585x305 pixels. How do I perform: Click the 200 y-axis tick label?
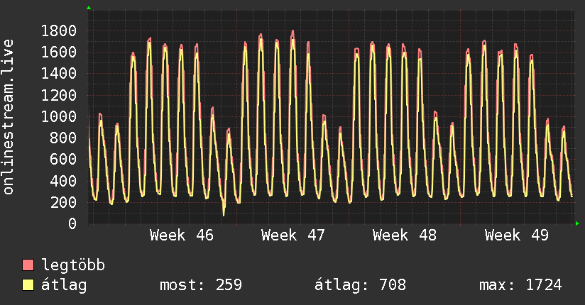click(x=63, y=202)
